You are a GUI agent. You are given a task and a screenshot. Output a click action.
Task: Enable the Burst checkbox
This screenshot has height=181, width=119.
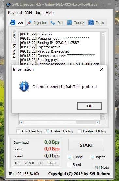click(69, 164)
